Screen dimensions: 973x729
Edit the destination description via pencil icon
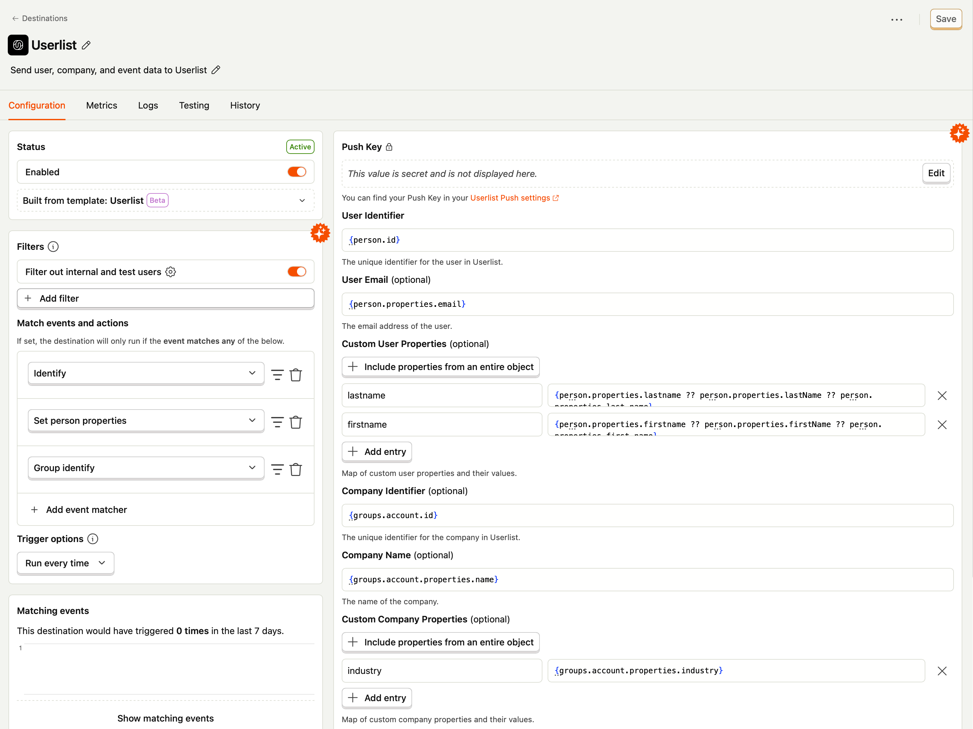click(216, 70)
